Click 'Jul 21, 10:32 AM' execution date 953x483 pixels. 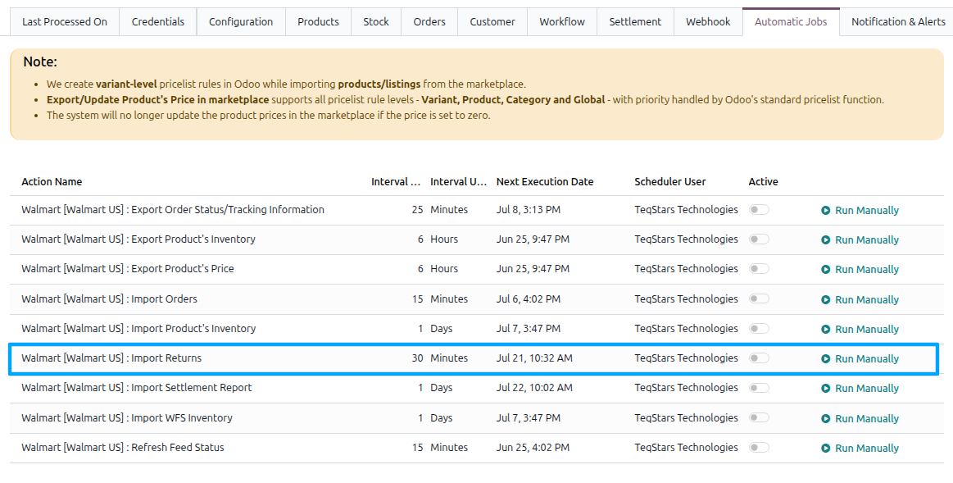tap(534, 358)
